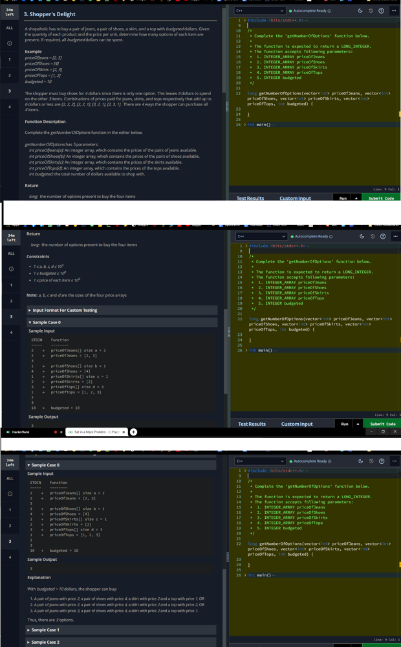
Task: Collapse Sample Case 0 in bottom screenshot
Action: (122, 465)
